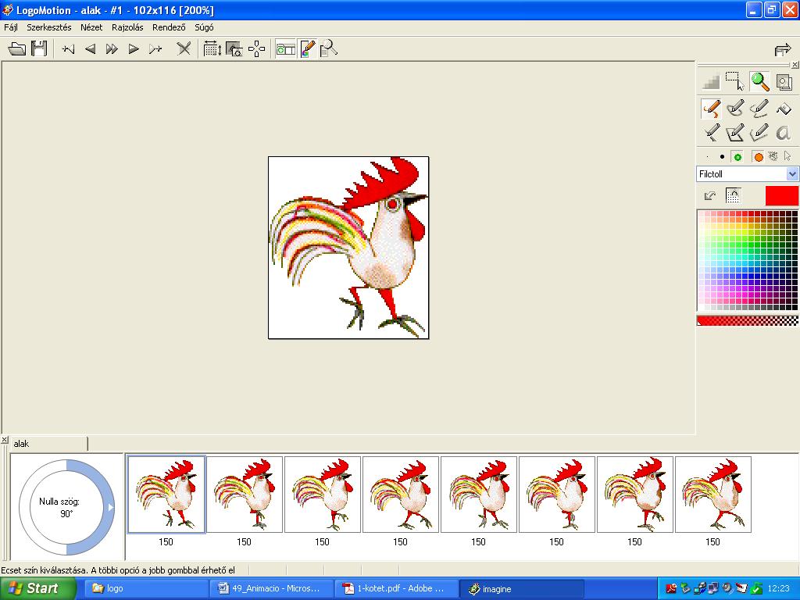This screenshot has width=800, height=600.
Task: Select the freehand orange pencil tool
Action: 711,109
